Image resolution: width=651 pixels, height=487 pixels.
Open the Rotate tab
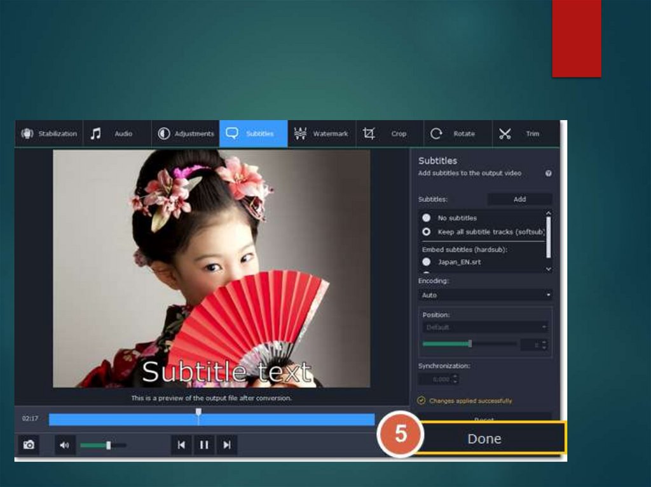tap(458, 133)
